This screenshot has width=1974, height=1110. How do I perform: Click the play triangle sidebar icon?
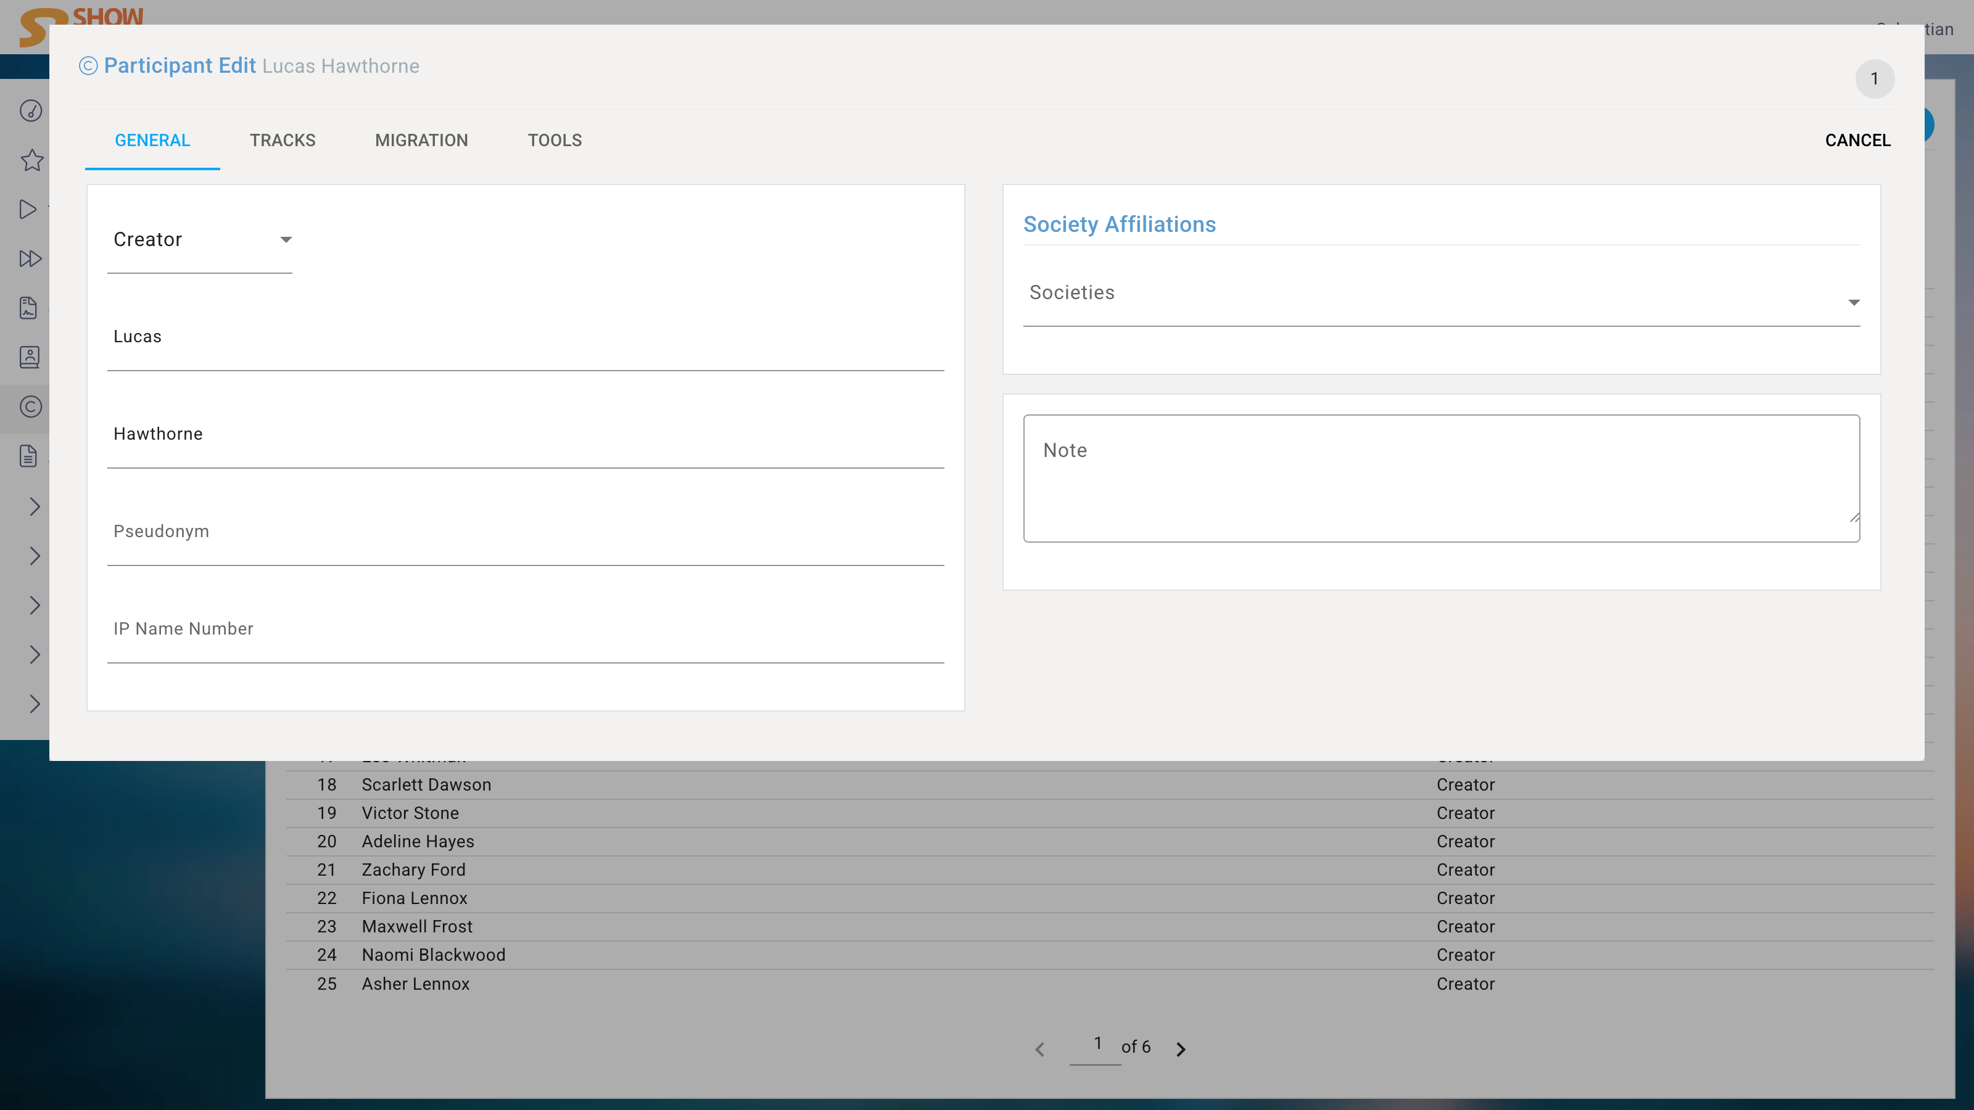pos(28,209)
